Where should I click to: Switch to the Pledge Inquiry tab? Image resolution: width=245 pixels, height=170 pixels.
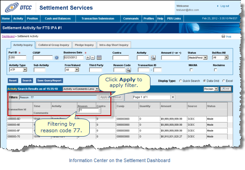pos(84,45)
